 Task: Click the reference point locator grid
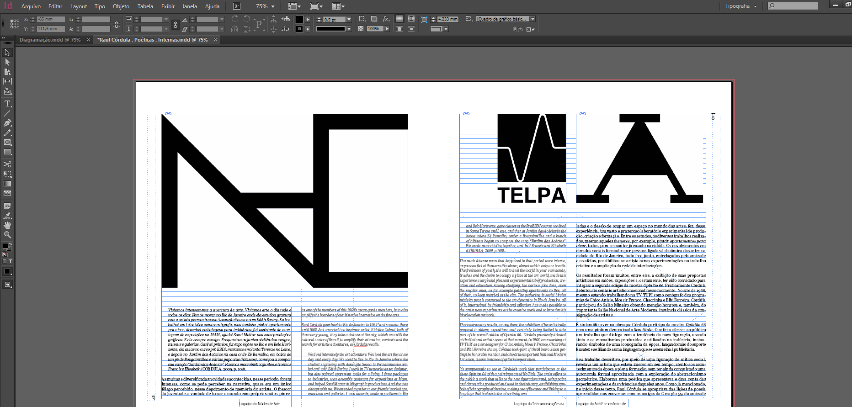[x=15, y=24]
